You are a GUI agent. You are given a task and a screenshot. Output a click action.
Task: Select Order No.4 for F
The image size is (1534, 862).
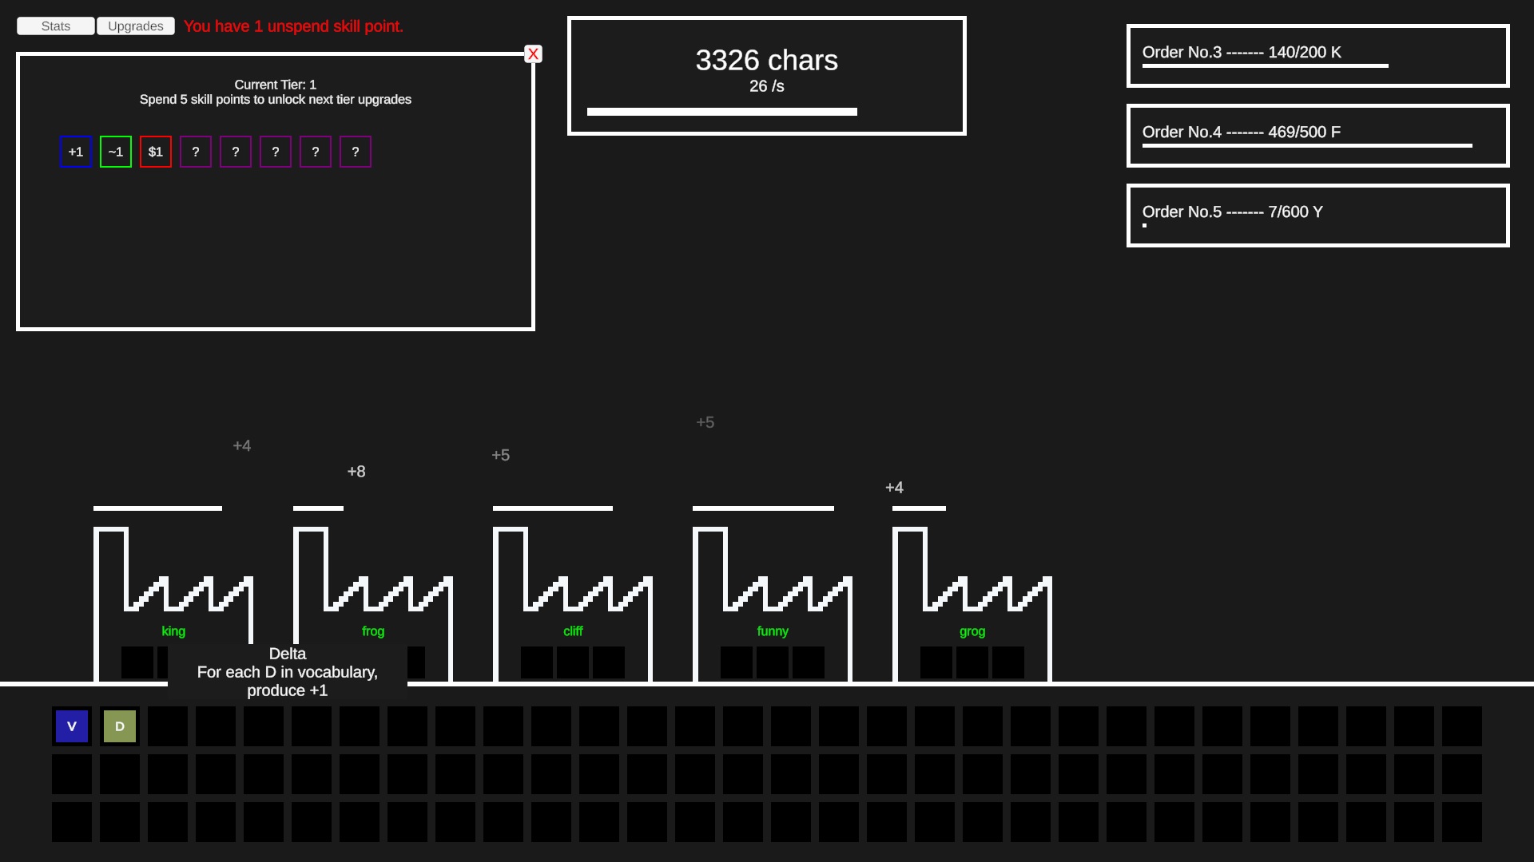1318,136
